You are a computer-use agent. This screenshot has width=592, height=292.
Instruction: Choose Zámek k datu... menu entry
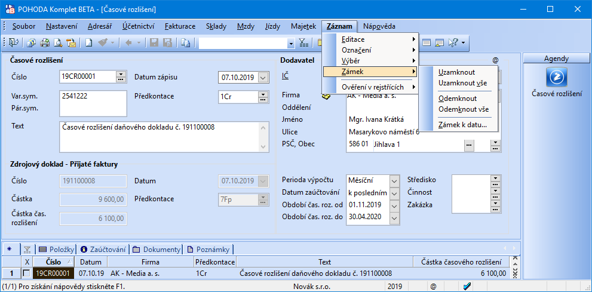point(462,124)
